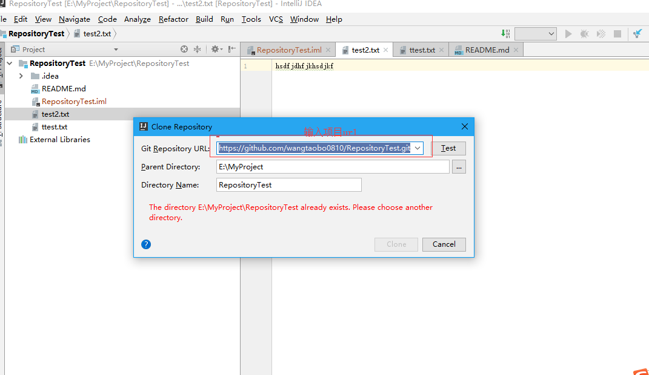Close the RepositoryTest.iml editor tab
The width and height of the screenshot is (649, 375).
tap(328, 50)
